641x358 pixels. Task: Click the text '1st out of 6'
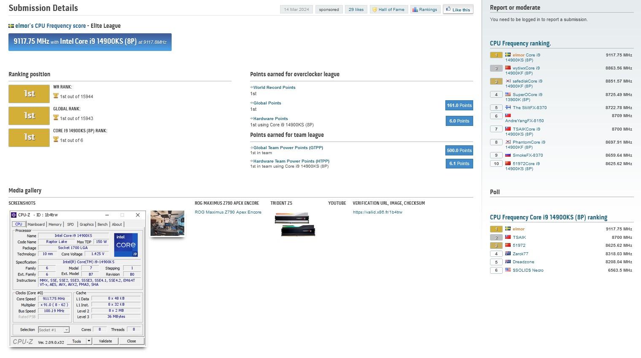coord(71,140)
